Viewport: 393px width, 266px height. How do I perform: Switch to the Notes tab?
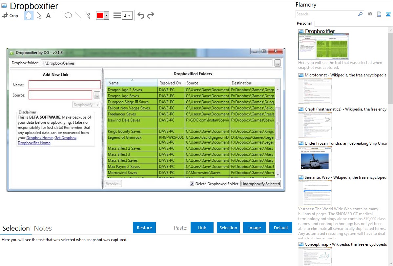(x=43, y=228)
